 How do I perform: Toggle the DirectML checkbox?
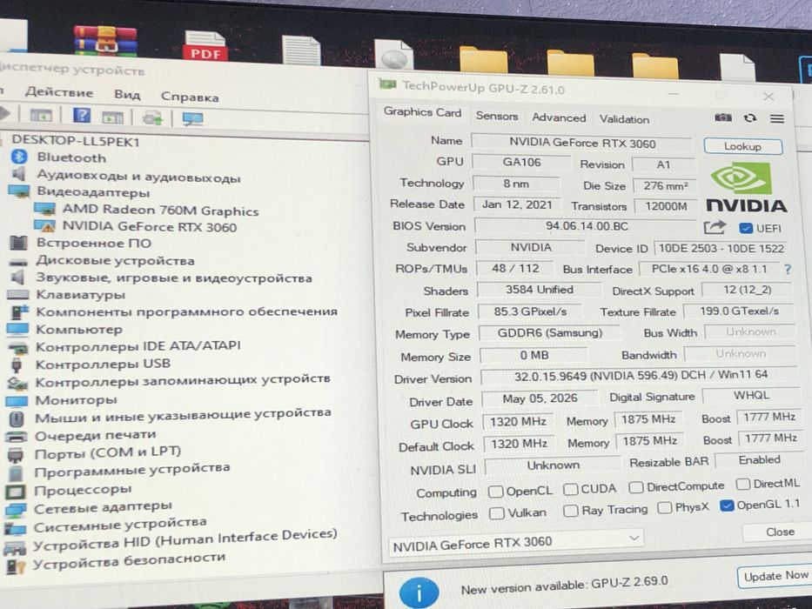(x=742, y=484)
